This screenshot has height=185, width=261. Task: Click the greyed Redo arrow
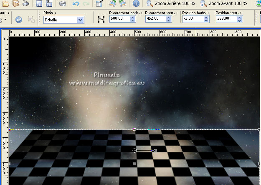(x=86, y=3)
